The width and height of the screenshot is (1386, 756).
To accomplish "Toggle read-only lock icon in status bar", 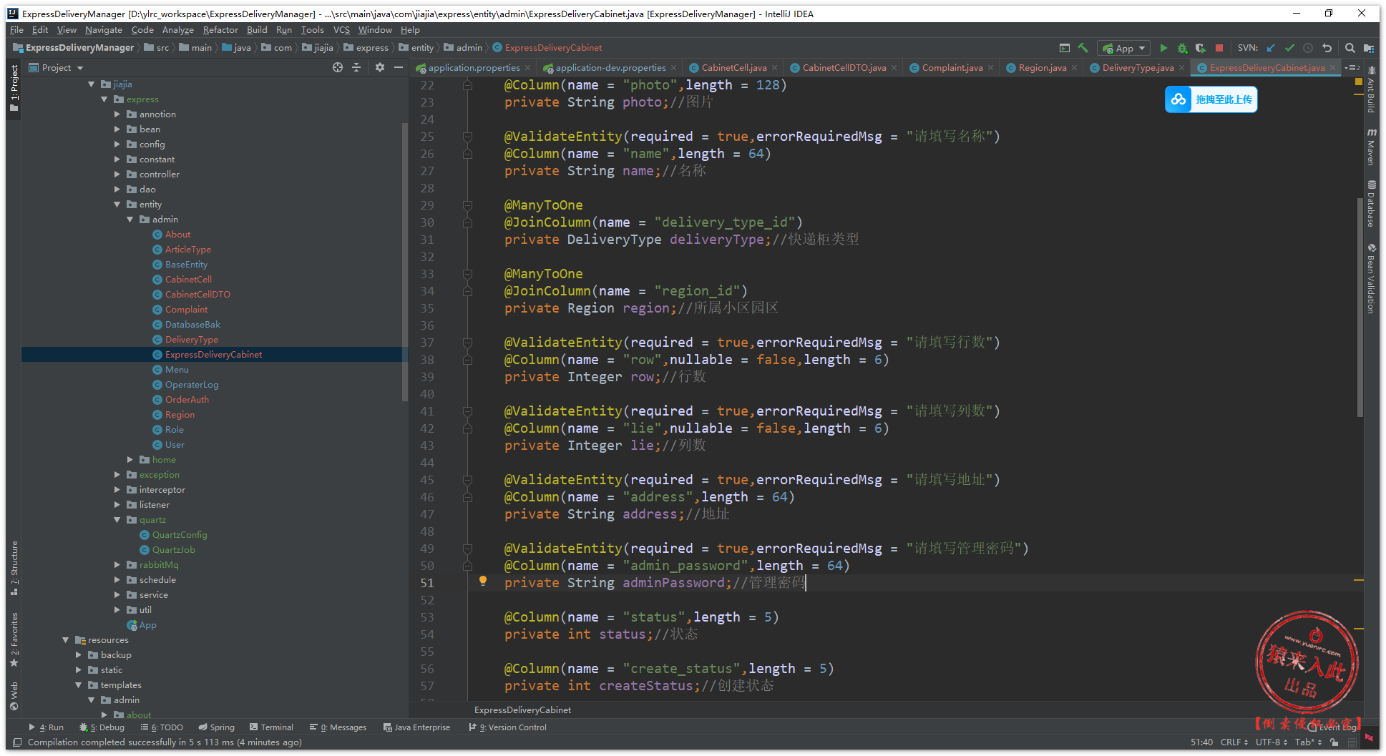I will (1334, 742).
